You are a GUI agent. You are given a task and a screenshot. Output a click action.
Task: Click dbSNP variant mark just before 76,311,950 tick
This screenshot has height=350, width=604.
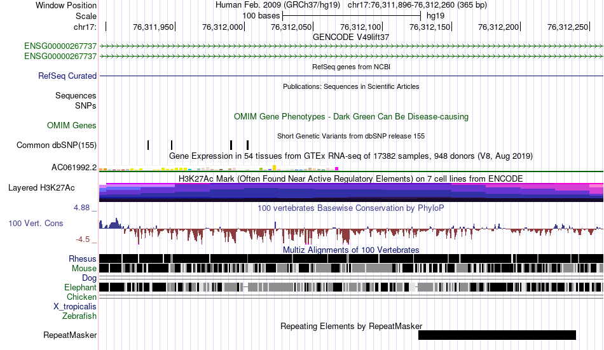[x=172, y=145]
